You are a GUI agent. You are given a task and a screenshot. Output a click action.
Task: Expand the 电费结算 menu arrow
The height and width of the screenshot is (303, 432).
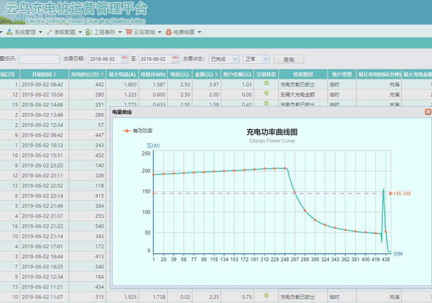point(199,32)
